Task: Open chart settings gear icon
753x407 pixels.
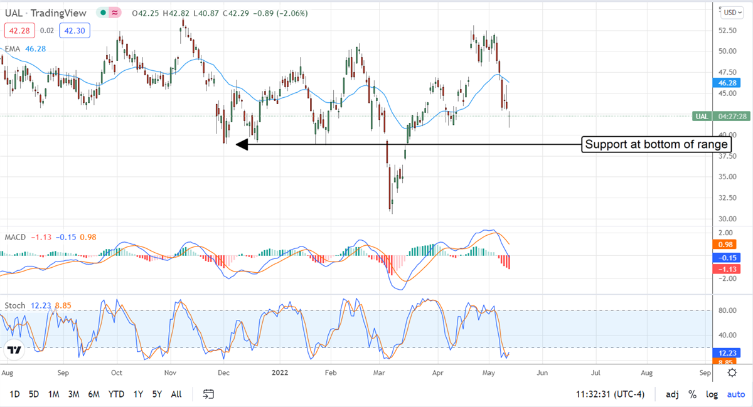Action: coord(732,373)
